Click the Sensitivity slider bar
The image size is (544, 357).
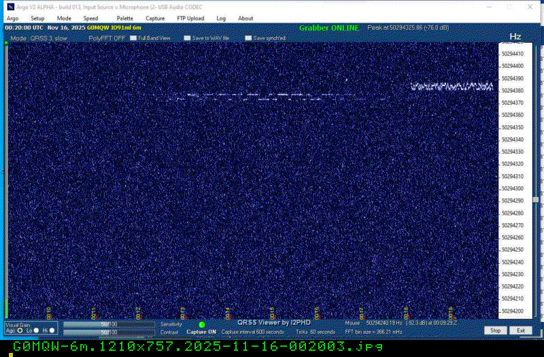tap(109, 324)
